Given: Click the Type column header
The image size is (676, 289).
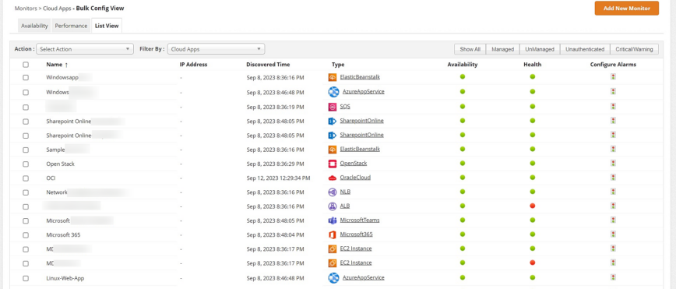Looking at the screenshot, I should (x=339, y=65).
